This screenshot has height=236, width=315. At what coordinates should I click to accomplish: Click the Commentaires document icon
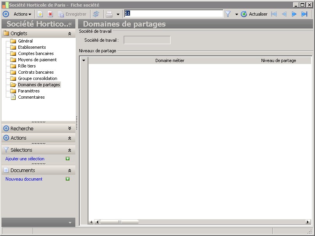[x=13, y=97]
